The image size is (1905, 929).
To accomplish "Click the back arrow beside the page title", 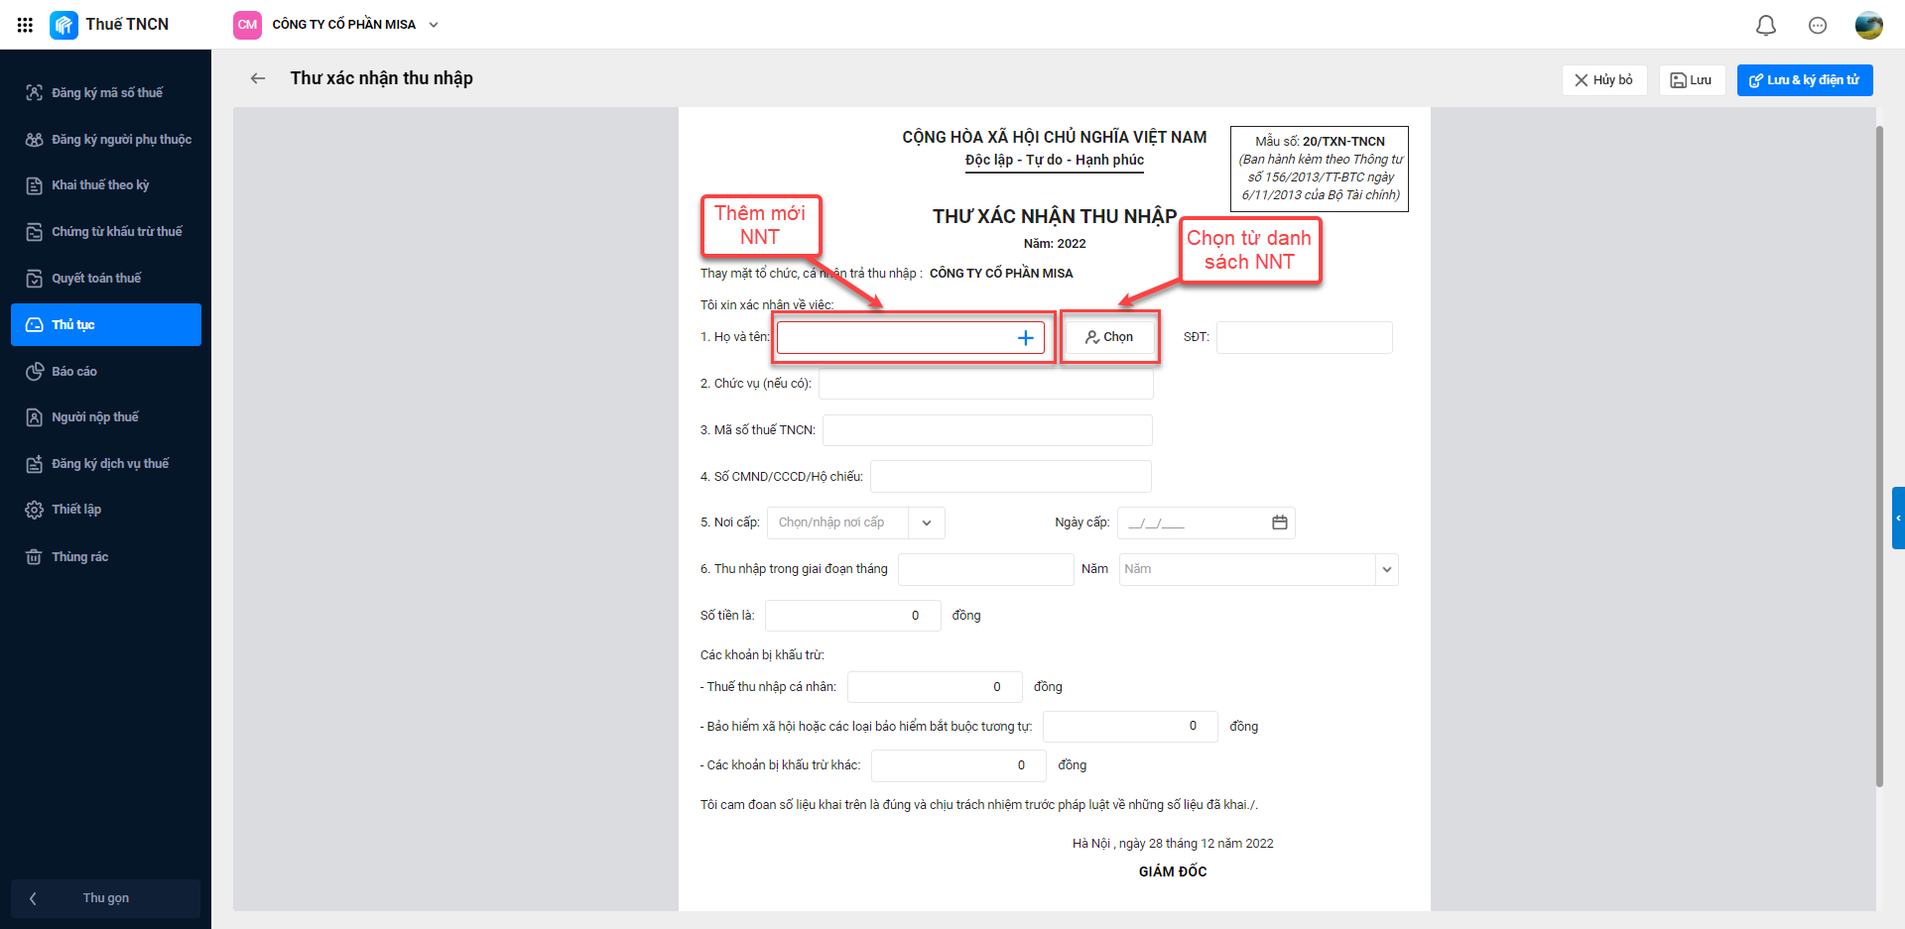I will click(258, 78).
